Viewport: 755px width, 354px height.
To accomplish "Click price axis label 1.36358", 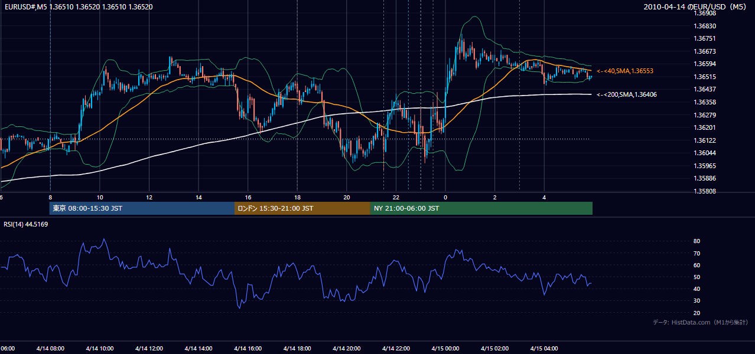I will coord(705,102).
